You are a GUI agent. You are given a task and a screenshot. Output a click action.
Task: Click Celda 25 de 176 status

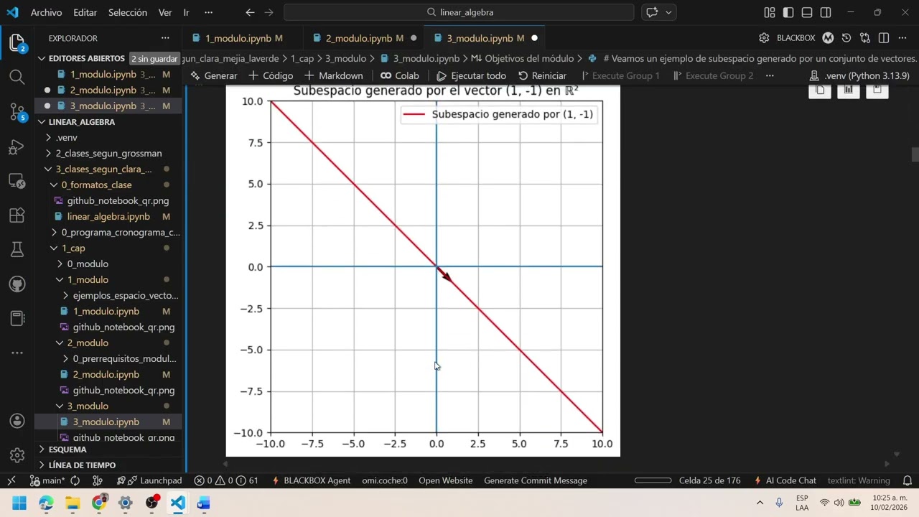709,480
